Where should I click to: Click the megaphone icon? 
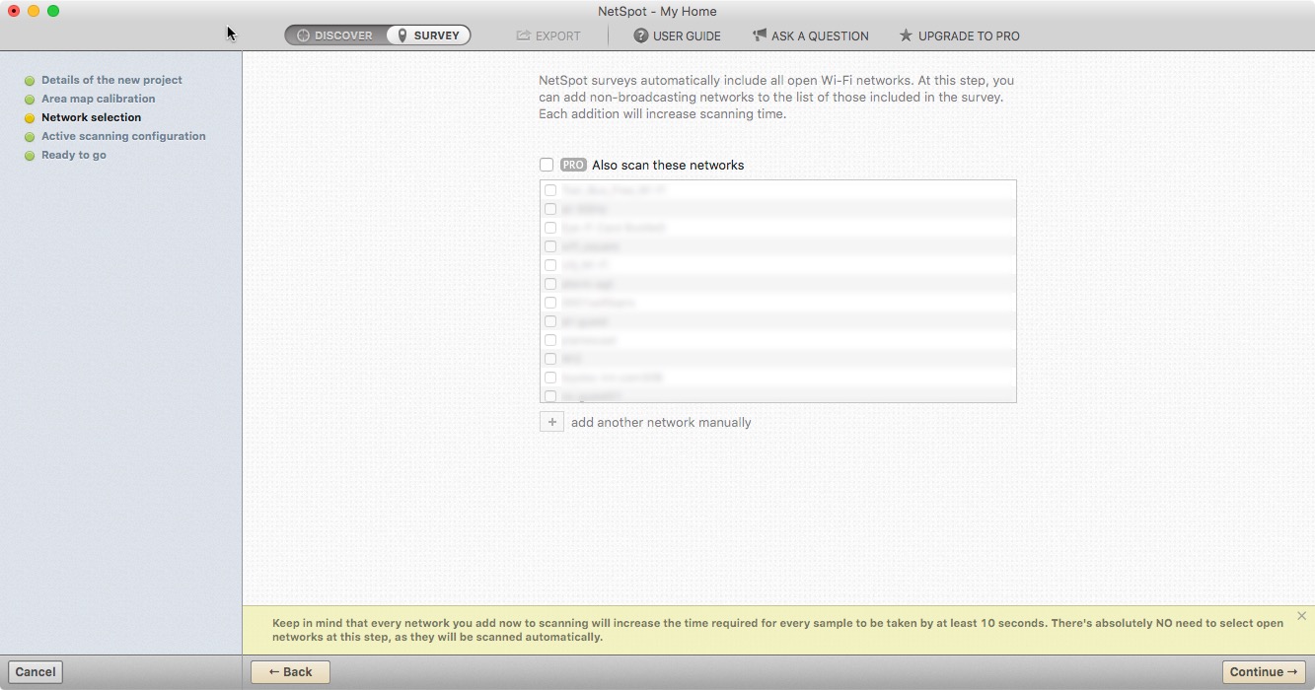tap(760, 35)
